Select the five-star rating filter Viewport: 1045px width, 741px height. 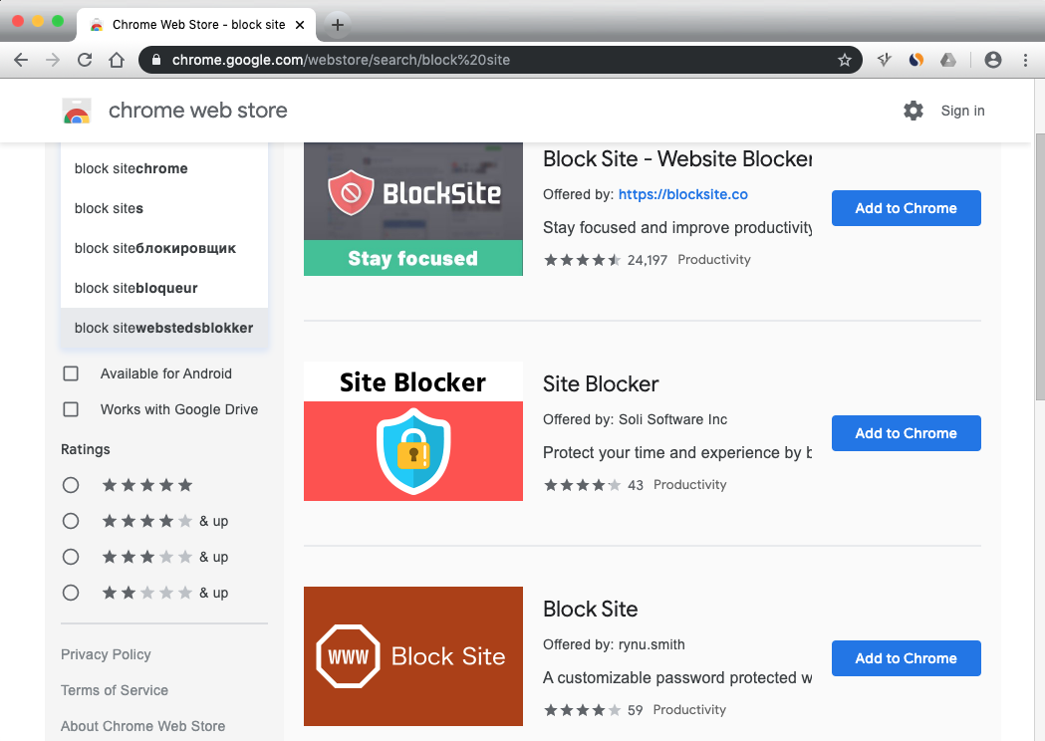[x=71, y=485]
